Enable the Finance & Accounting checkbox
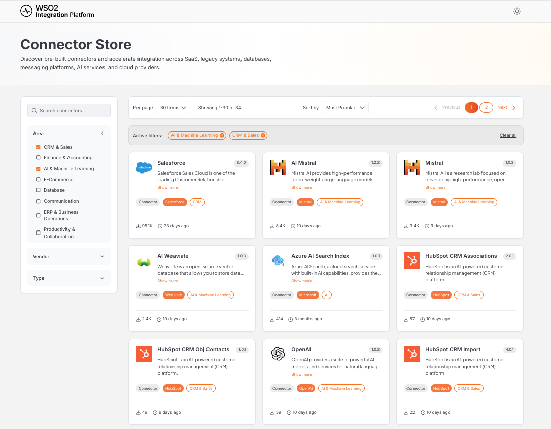Image resolution: width=551 pixels, height=429 pixels. click(38, 158)
